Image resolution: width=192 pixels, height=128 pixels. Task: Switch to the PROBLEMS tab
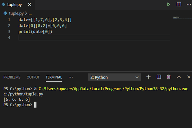[12, 77]
